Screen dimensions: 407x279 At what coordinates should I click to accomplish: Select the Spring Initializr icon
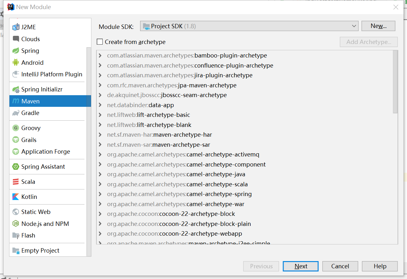pyautogui.click(x=16, y=90)
